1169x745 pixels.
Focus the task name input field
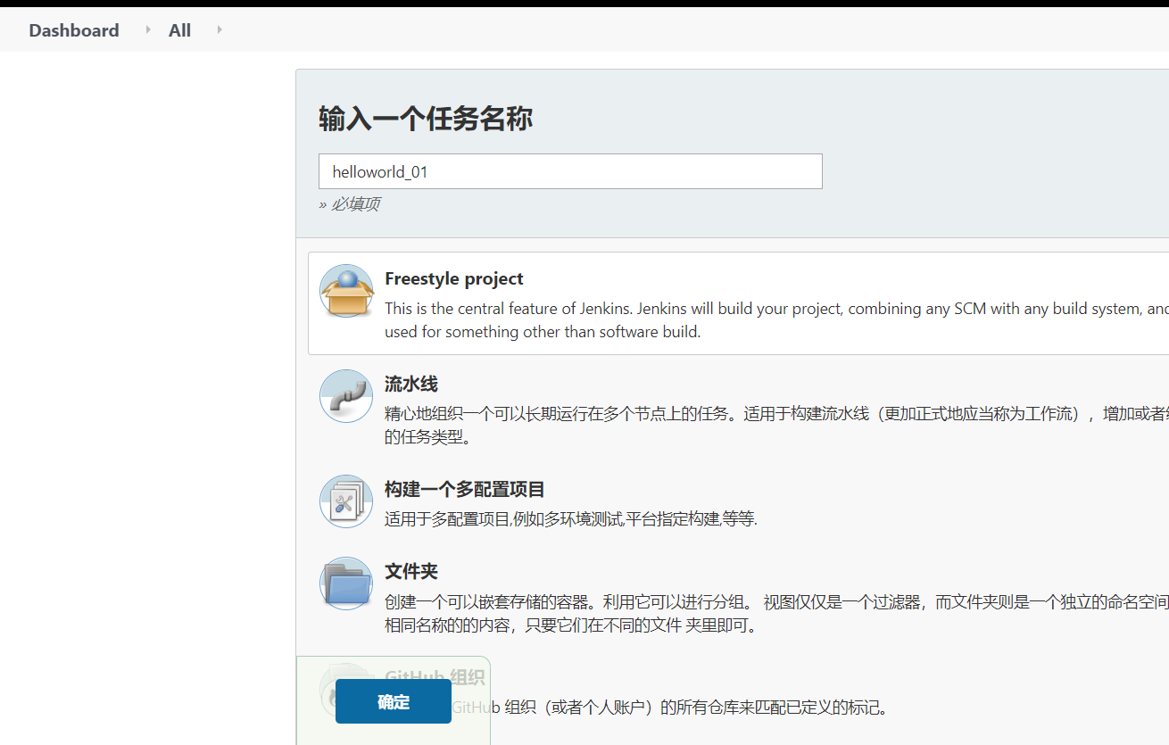coord(570,171)
